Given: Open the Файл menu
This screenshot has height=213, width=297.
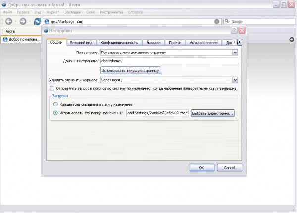Looking at the screenshot, I should (x=7, y=12).
